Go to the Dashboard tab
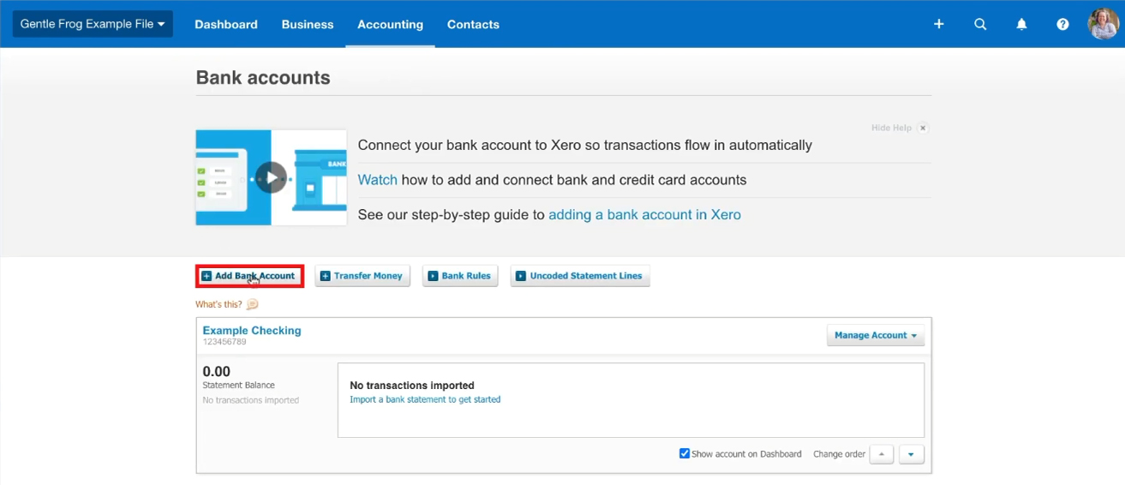This screenshot has width=1125, height=485. (226, 24)
